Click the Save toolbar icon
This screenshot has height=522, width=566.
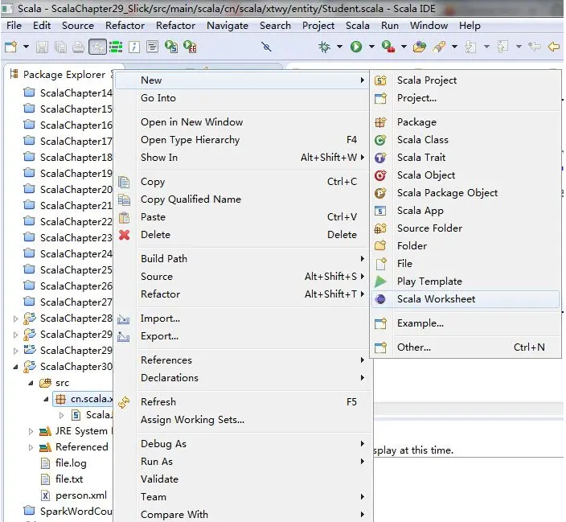point(43,47)
